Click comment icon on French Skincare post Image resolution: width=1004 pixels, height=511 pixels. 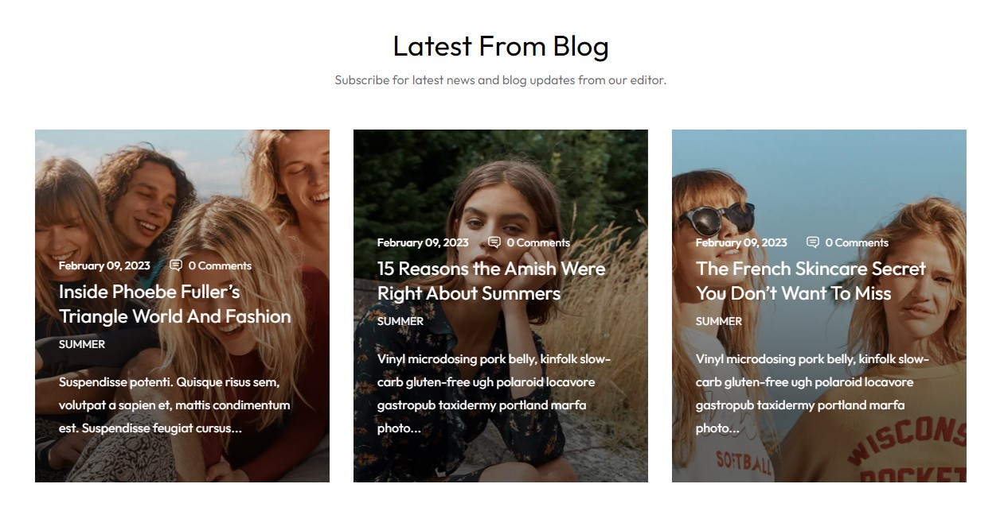pos(813,242)
